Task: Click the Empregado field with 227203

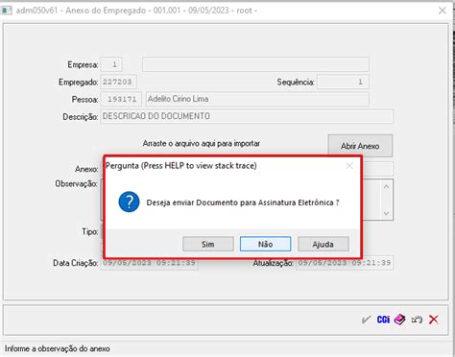Action: [x=119, y=82]
